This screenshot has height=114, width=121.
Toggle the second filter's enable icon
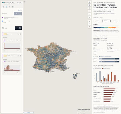[18, 56]
